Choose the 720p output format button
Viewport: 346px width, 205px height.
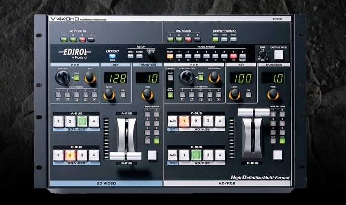pos(224,40)
